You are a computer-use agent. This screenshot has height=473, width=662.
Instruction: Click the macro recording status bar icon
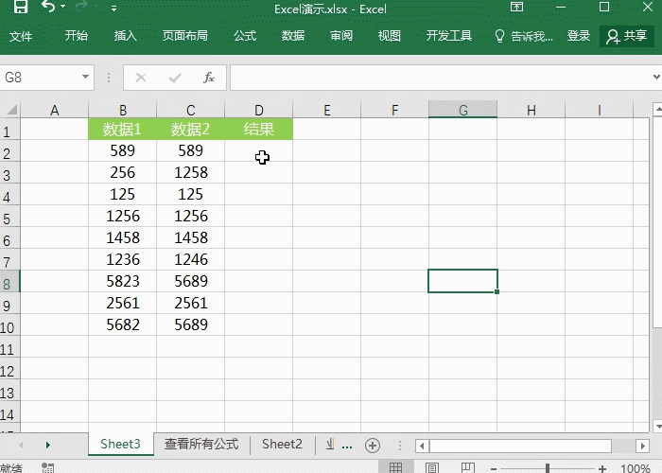click(x=47, y=467)
